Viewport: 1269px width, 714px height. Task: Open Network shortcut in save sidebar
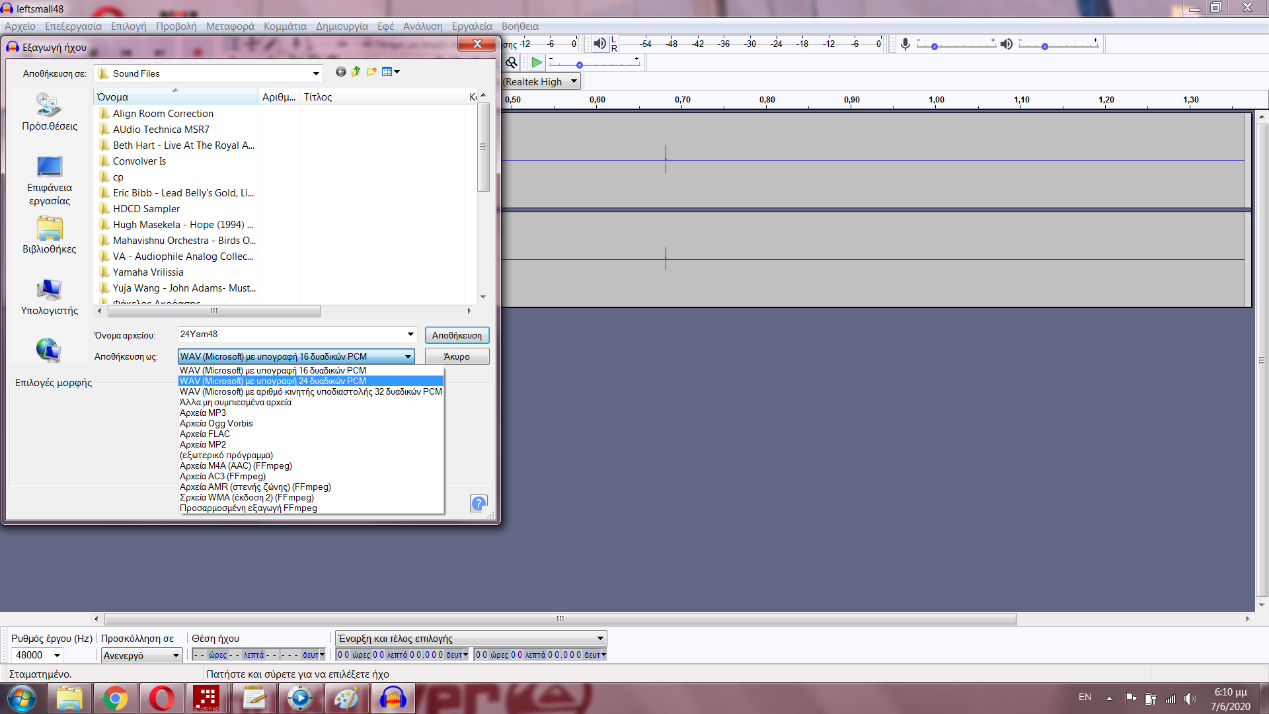point(49,350)
